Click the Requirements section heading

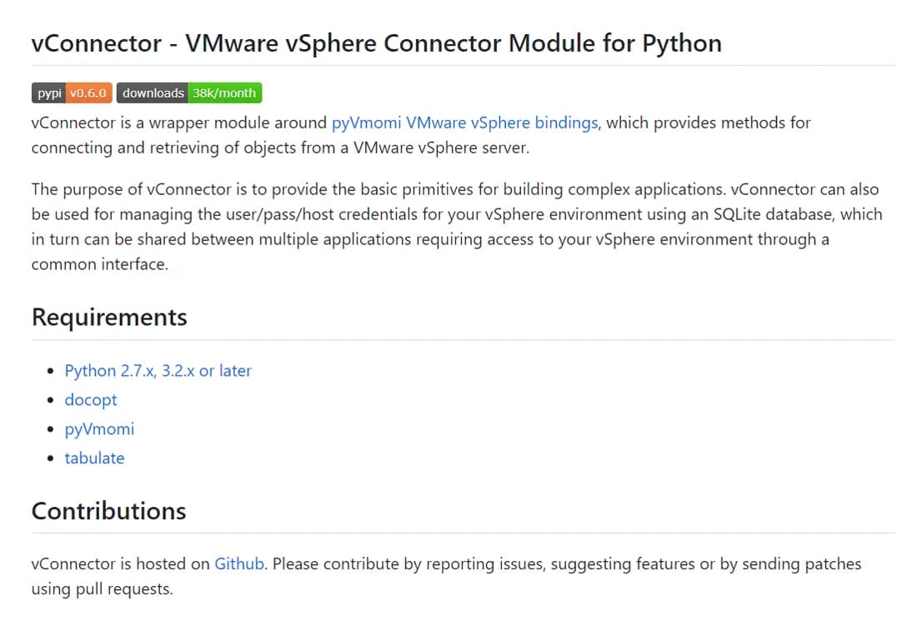pyautogui.click(x=108, y=317)
